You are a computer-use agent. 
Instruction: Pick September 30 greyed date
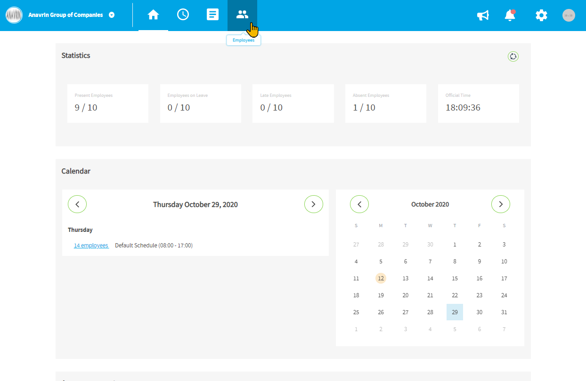(430, 245)
